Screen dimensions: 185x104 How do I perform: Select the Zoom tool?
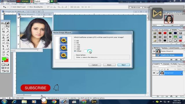pyautogui.click(x=8, y=55)
